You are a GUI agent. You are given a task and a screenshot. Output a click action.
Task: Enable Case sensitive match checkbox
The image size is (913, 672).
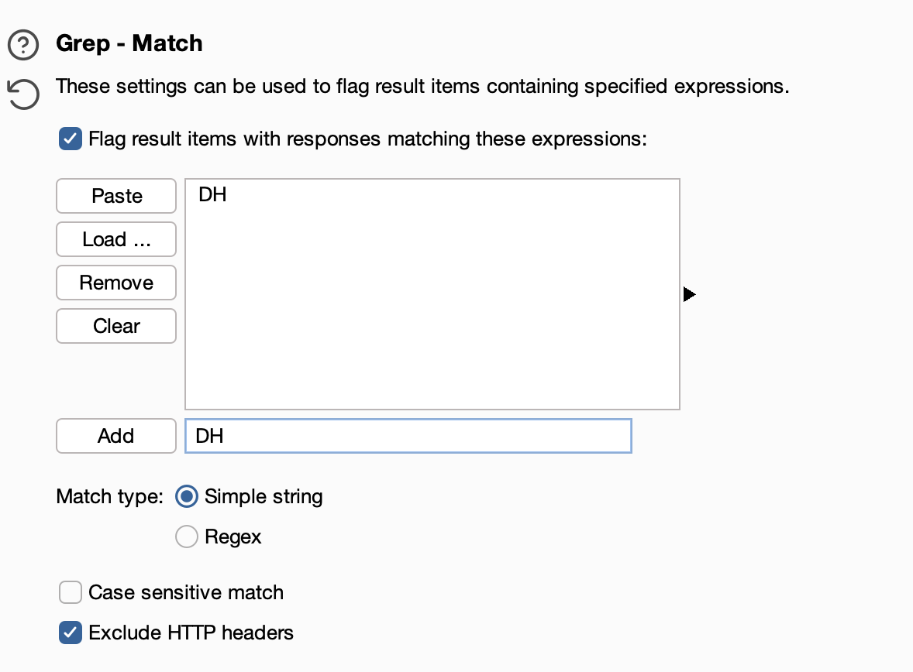tap(71, 592)
